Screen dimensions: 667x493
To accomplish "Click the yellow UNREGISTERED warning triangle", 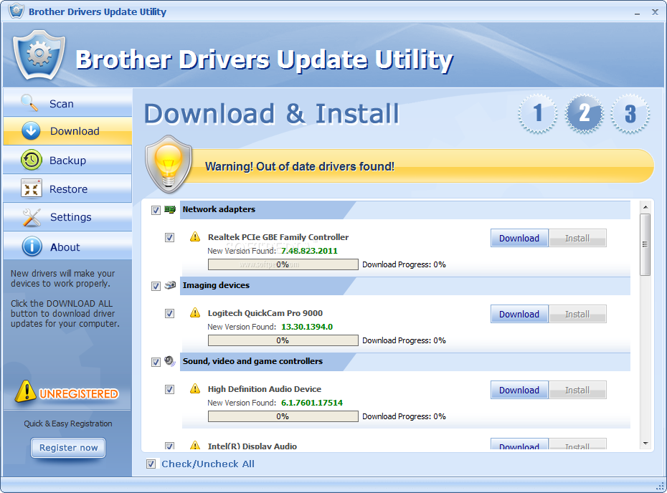I will pos(26,391).
